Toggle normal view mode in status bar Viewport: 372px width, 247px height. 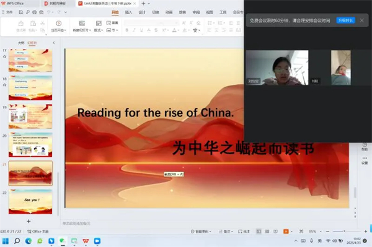click(x=259, y=232)
